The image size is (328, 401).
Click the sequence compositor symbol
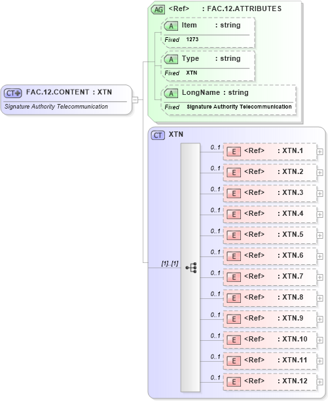pyautogui.click(x=191, y=268)
